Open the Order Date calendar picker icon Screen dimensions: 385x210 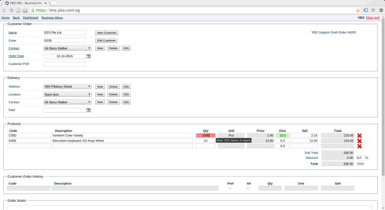89,56
